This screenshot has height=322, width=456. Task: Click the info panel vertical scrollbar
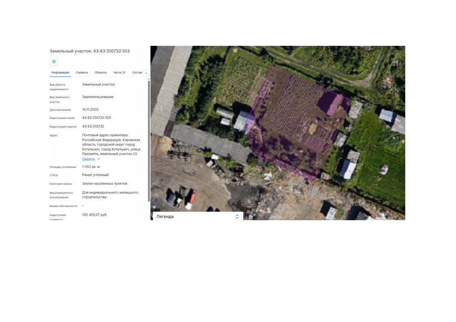coord(149,141)
